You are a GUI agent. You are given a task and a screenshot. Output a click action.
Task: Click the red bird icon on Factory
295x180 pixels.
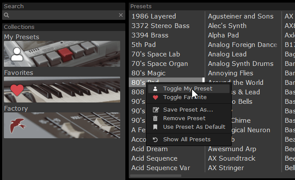[18, 125]
